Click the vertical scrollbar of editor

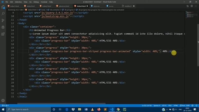(x=198, y=45)
